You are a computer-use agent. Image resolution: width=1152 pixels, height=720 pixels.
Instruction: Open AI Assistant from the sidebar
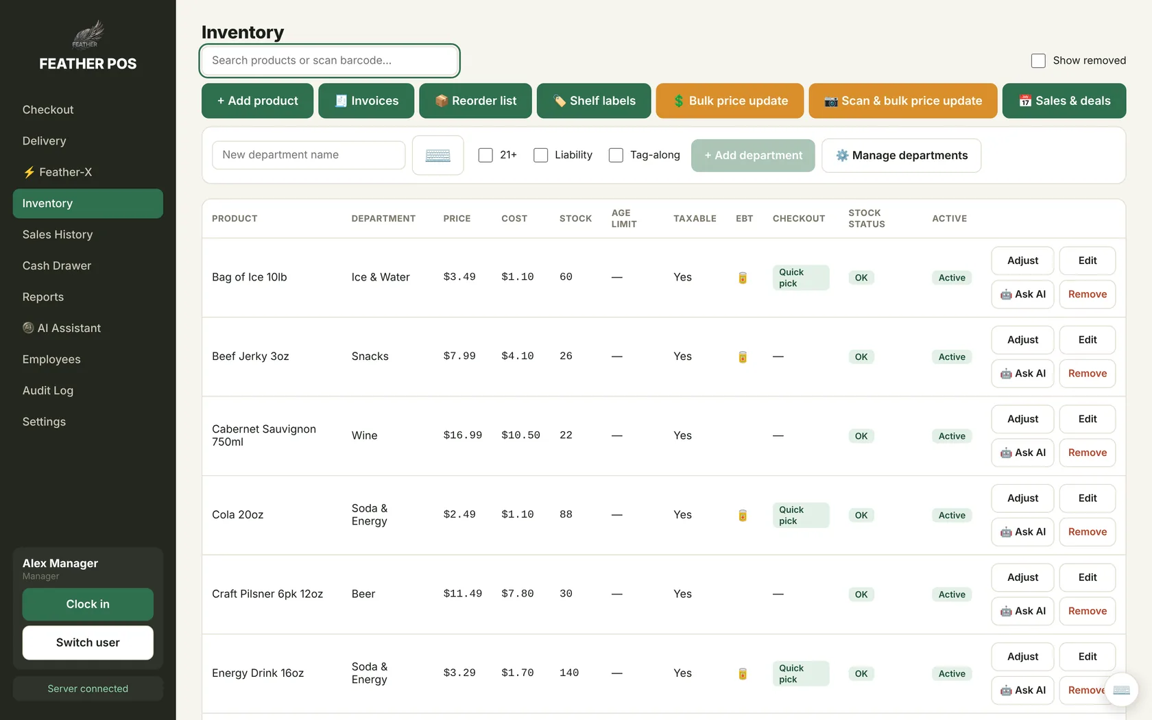point(88,328)
